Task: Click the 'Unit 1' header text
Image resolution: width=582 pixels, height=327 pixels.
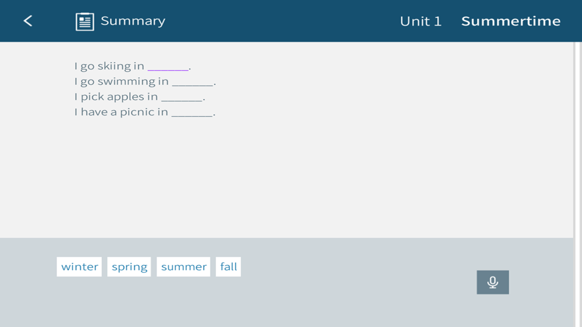Action: [x=421, y=21]
